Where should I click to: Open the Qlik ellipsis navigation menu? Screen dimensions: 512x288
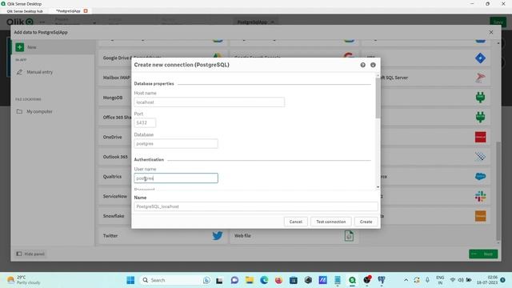[x=42, y=22]
